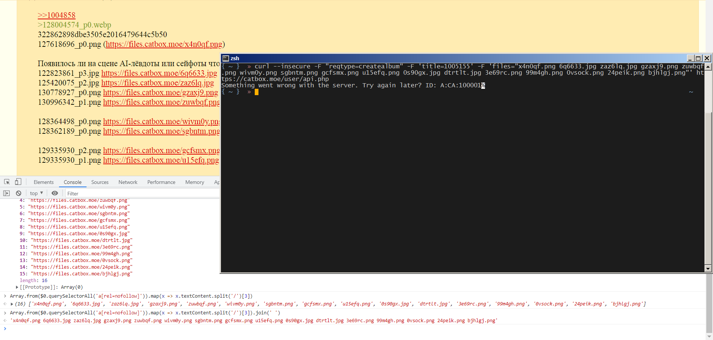Open the top JavaScript context dropdown
Image resolution: width=713 pixels, height=340 pixels.
36,193
